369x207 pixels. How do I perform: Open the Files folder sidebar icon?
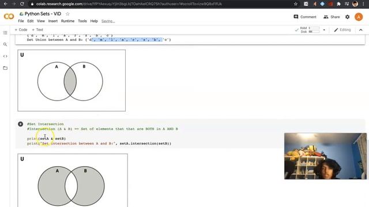(x=5, y=68)
